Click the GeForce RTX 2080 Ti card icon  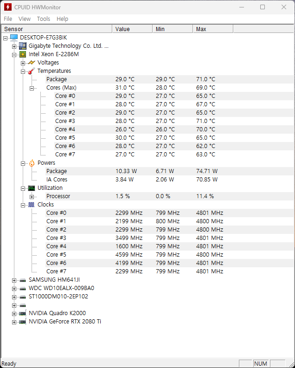click(x=23, y=322)
